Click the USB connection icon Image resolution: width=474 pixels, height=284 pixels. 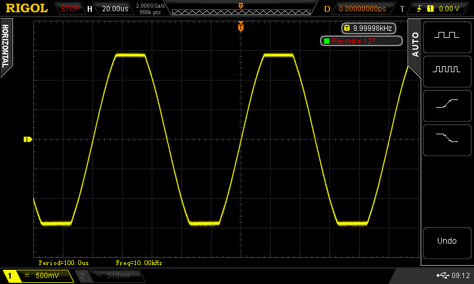[x=443, y=275]
